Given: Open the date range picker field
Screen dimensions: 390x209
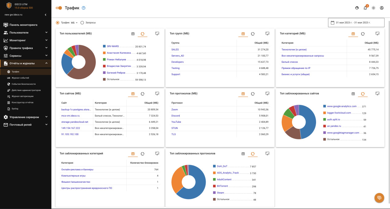Looking at the screenshot, I should (356, 23).
